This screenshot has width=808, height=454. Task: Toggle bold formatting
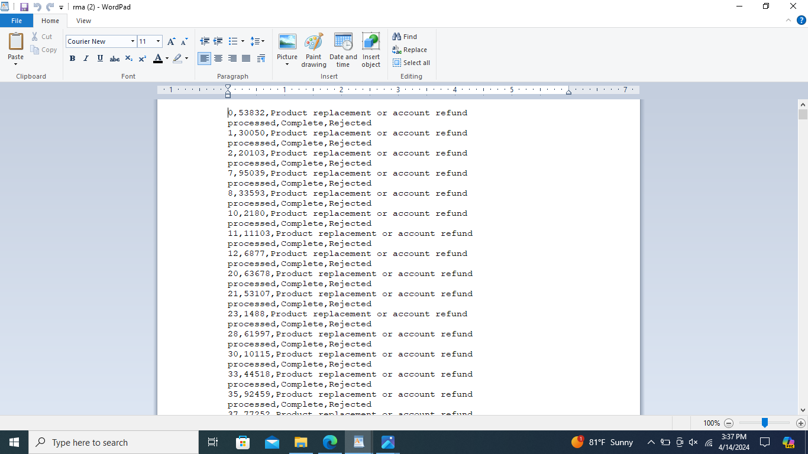(72, 59)
